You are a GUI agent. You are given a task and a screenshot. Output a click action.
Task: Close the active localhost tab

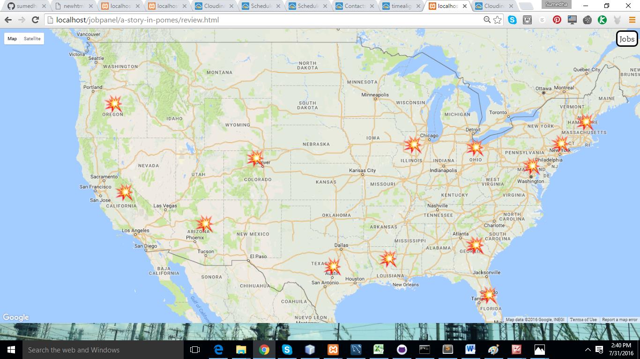465,6
